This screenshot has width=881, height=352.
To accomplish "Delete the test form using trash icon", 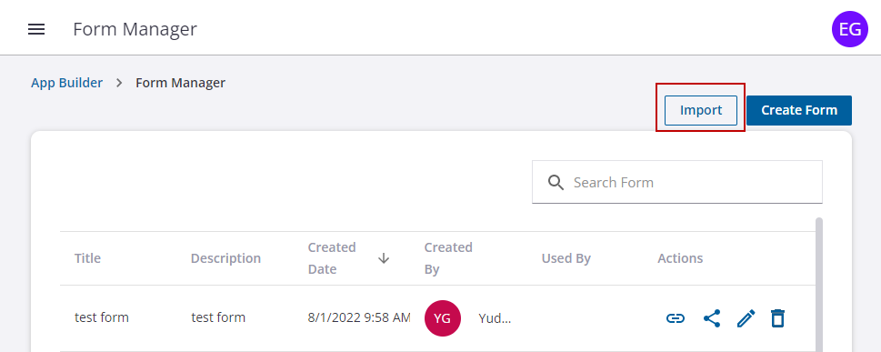I will [x=777, y=318].
